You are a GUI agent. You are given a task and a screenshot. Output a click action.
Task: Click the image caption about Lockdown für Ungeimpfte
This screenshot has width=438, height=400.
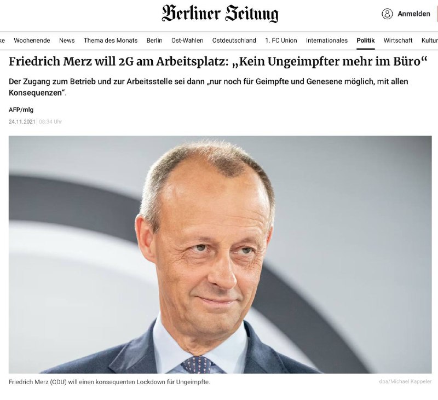click(x=109, y=382)
